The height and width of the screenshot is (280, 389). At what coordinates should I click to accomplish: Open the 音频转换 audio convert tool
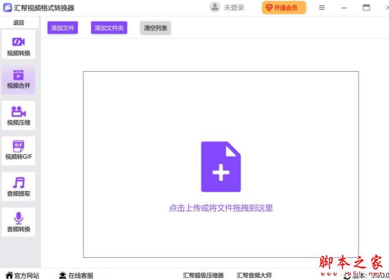click(18, 222)
